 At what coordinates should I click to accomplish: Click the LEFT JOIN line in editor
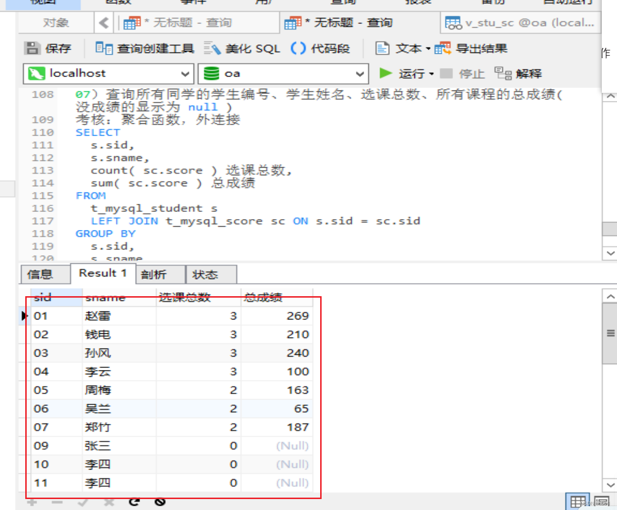[x=255, y=221]
